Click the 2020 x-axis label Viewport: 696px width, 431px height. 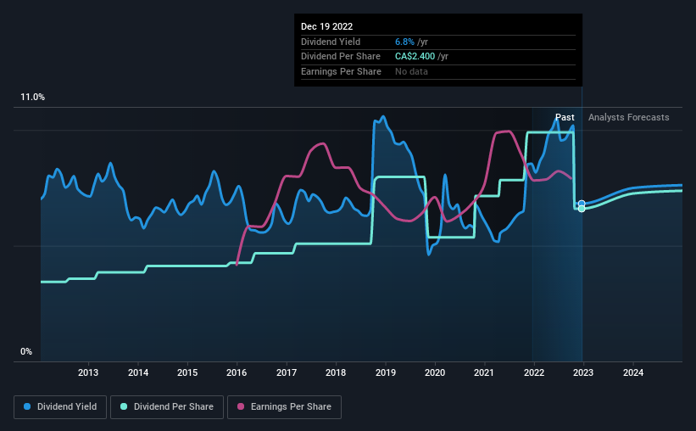click(435, 372)
